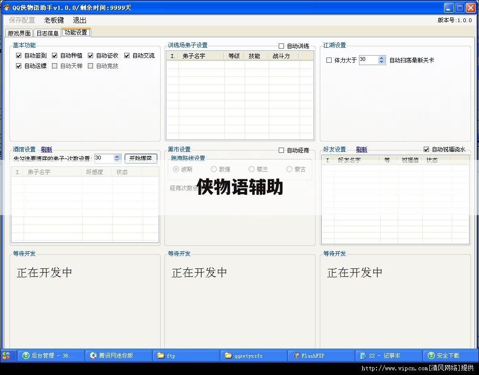Toggle the 自动祝福浇水 checkbox

[427, 150]
